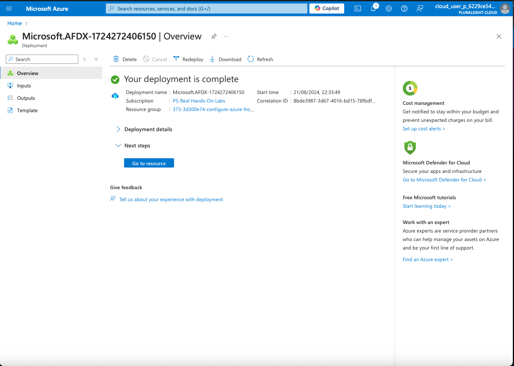Close the deployment overview blade
This screenshot has width=514, height=366.
499,36
